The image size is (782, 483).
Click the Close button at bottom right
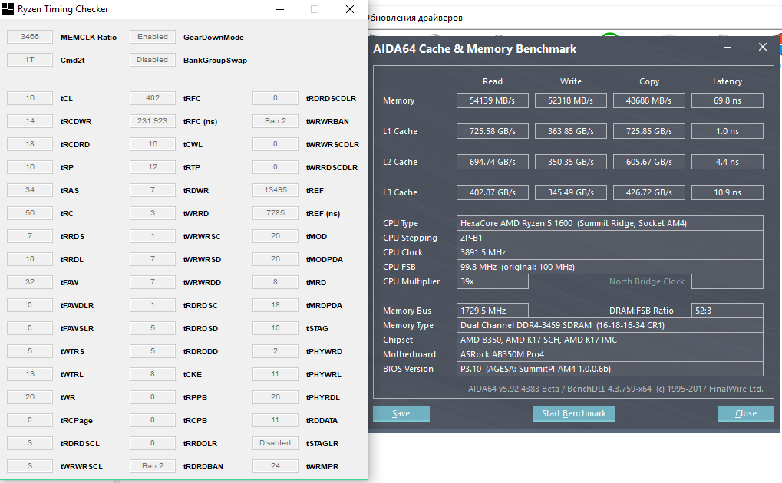coord(745,413)
